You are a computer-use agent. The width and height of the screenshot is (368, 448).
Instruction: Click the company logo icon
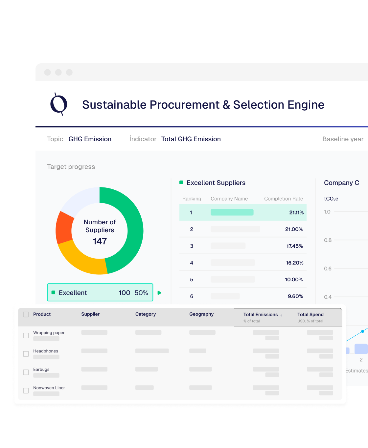point(59,104)
